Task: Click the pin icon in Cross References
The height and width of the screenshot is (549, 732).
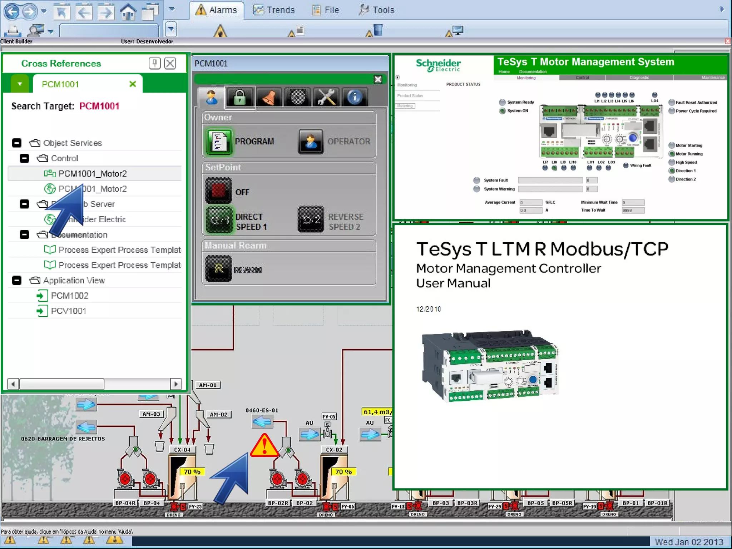Action: coord(154,64)
